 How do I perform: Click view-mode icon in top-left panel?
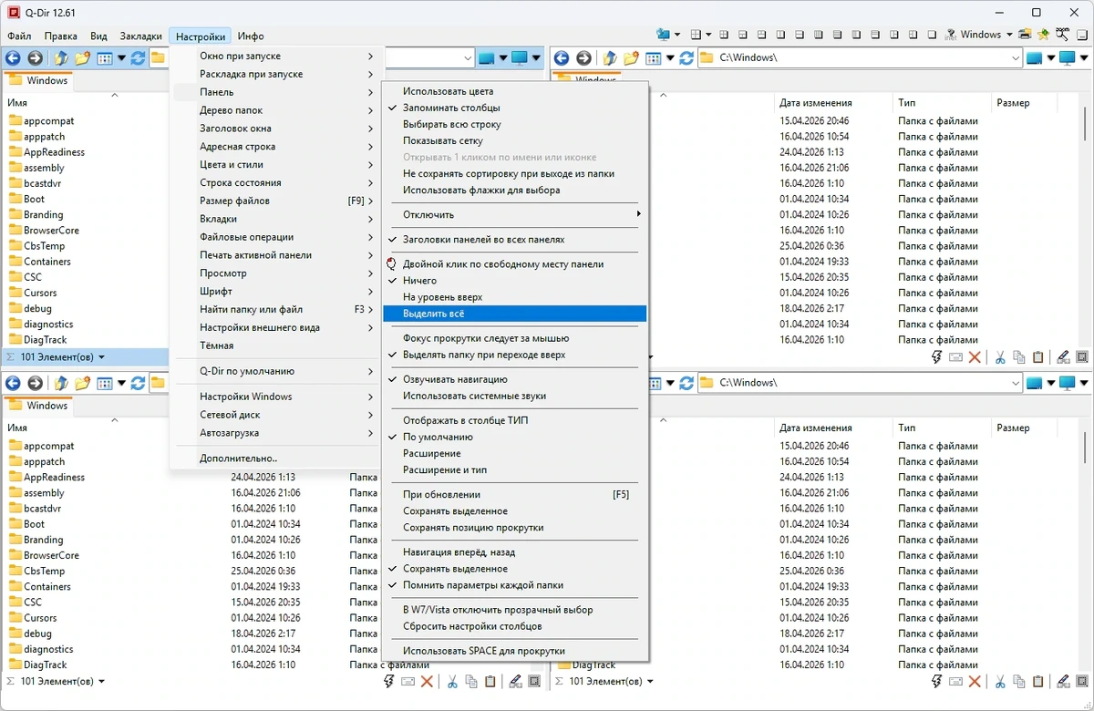tap(105, 58)
